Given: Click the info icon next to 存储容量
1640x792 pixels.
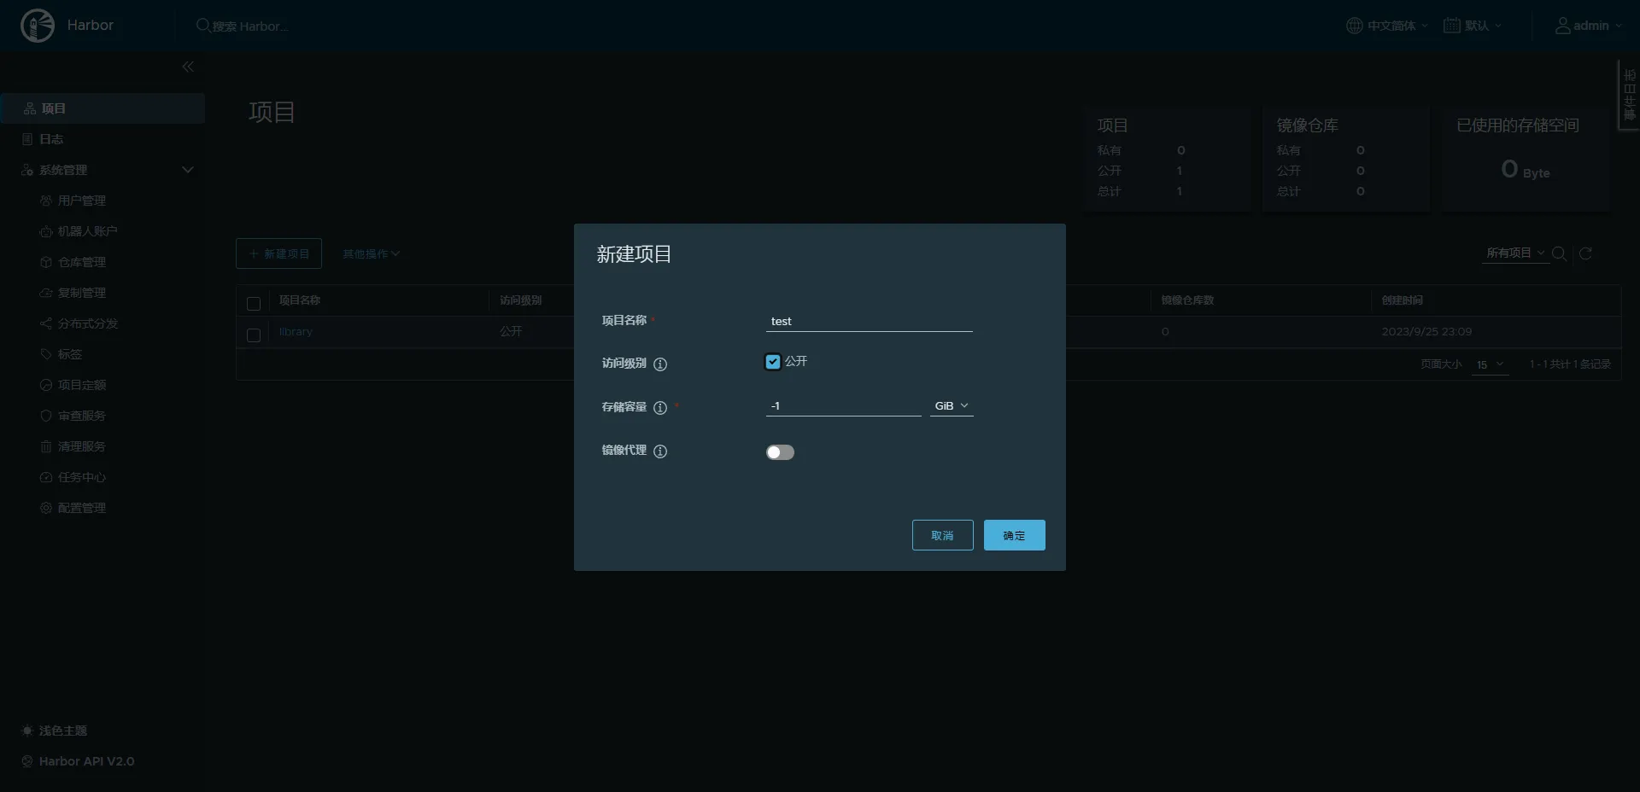Looking at the screenshot, I should pos(660,408).
